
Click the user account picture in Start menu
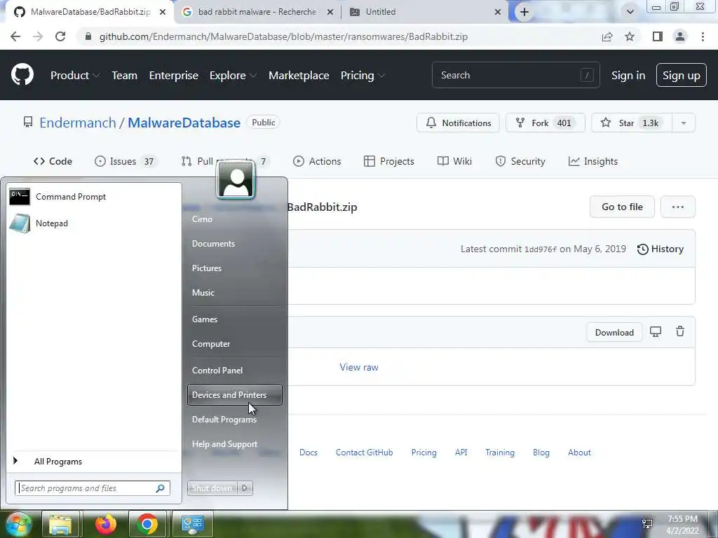click(236, 180)
